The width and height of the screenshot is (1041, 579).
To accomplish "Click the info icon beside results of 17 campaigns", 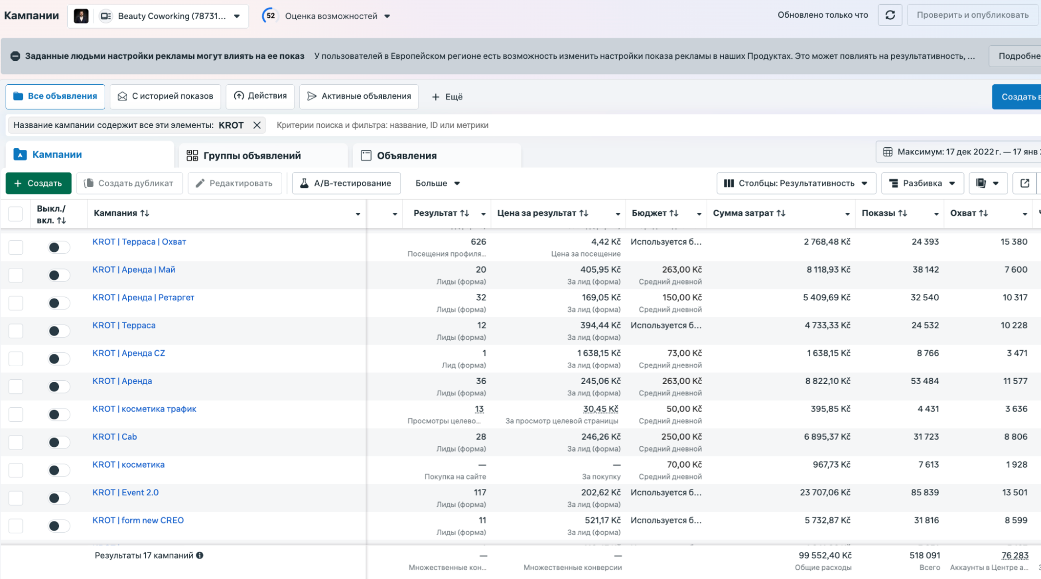I will pos(199,555).
